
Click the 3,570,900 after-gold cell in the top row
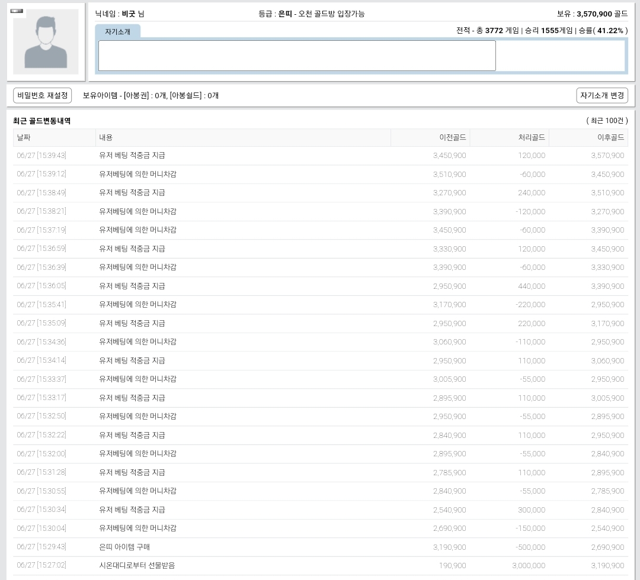[x=607, y=155]
